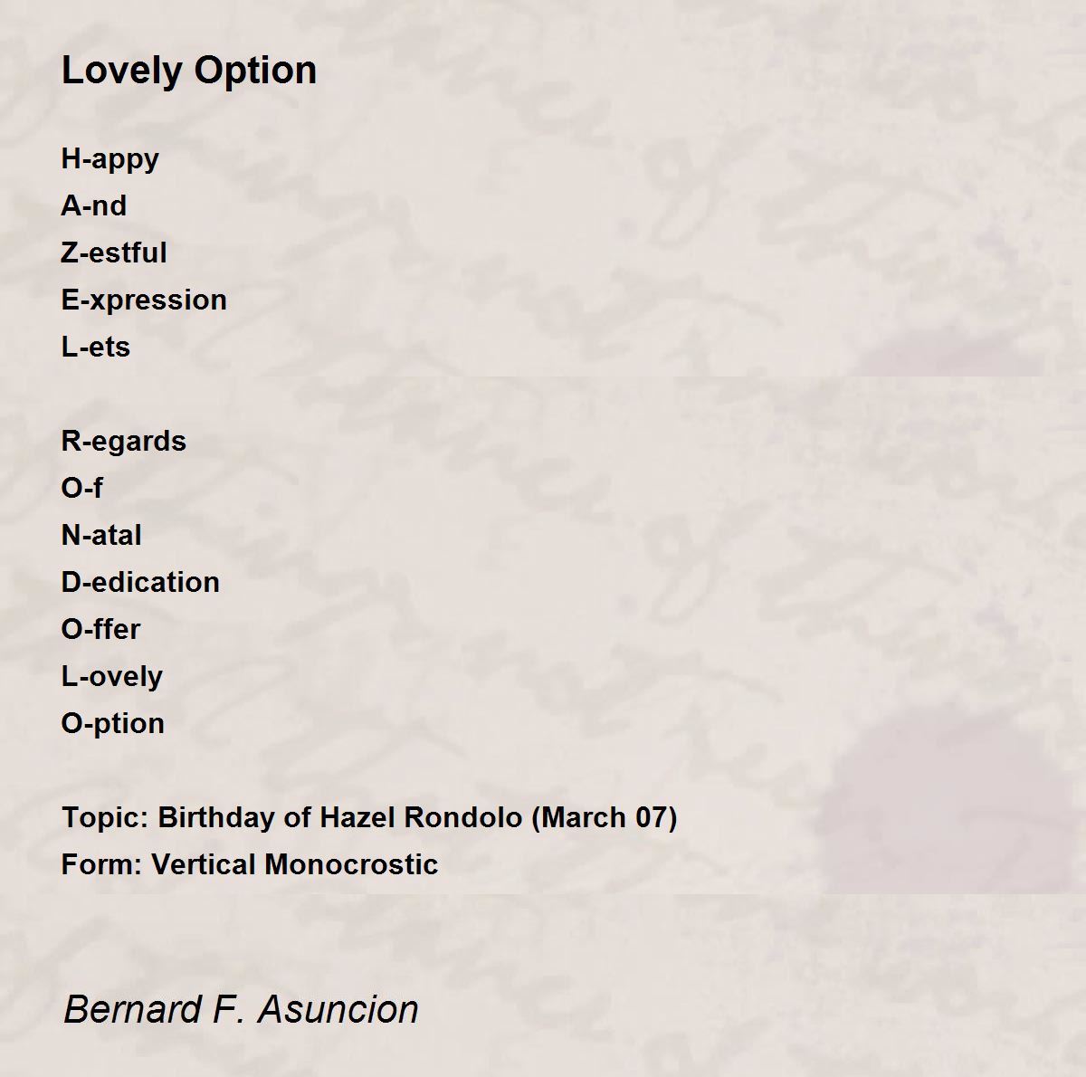Click the line O-f
Image resolution: width=1086 pixels, height=1077 pixels.
pos(82,488)
